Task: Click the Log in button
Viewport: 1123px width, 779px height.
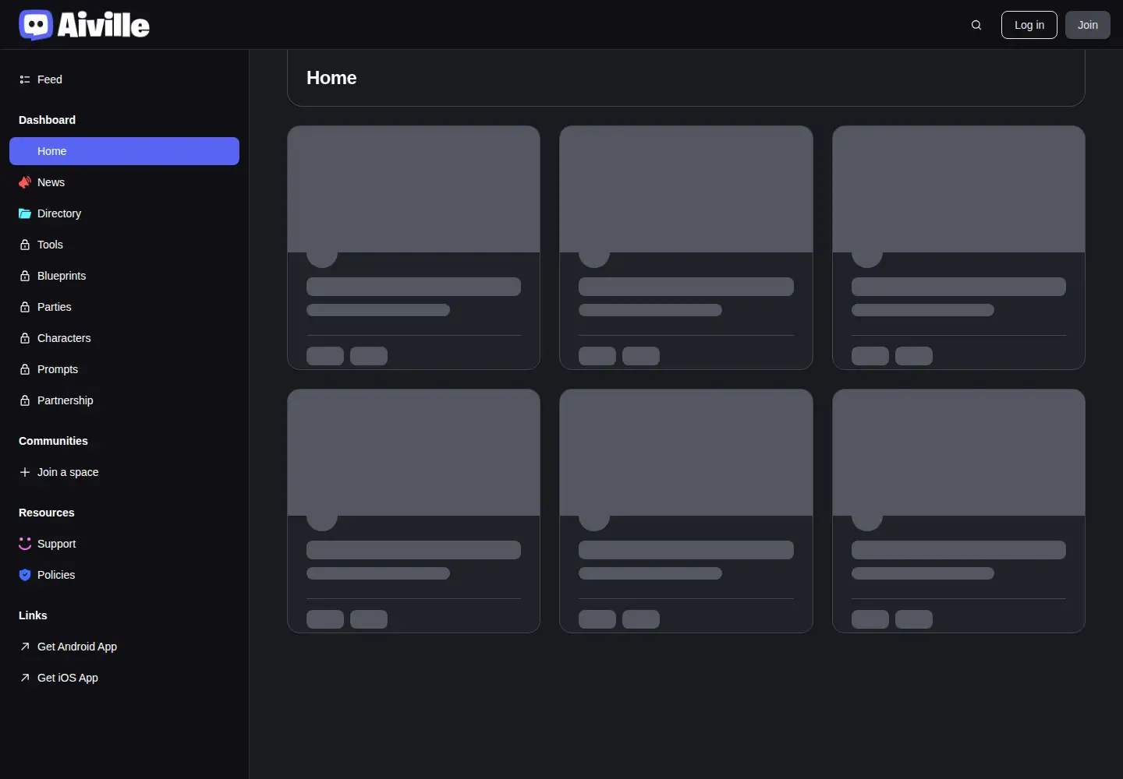Action: click(x=1029, y=25)
